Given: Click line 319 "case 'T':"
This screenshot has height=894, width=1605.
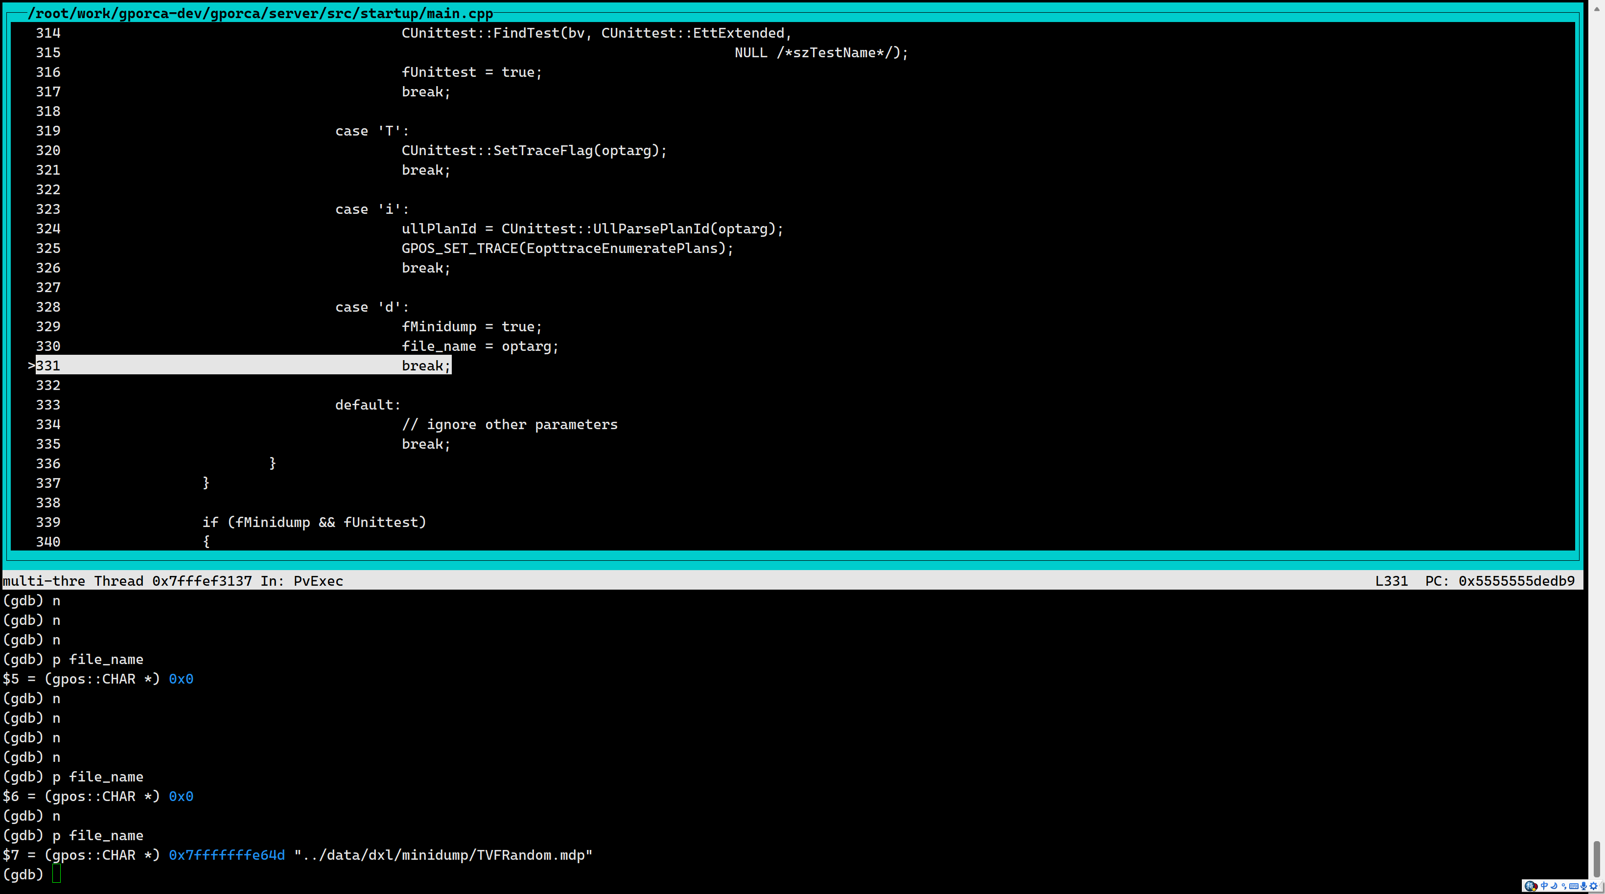Looking at the screenshot, I should (372, 131).
